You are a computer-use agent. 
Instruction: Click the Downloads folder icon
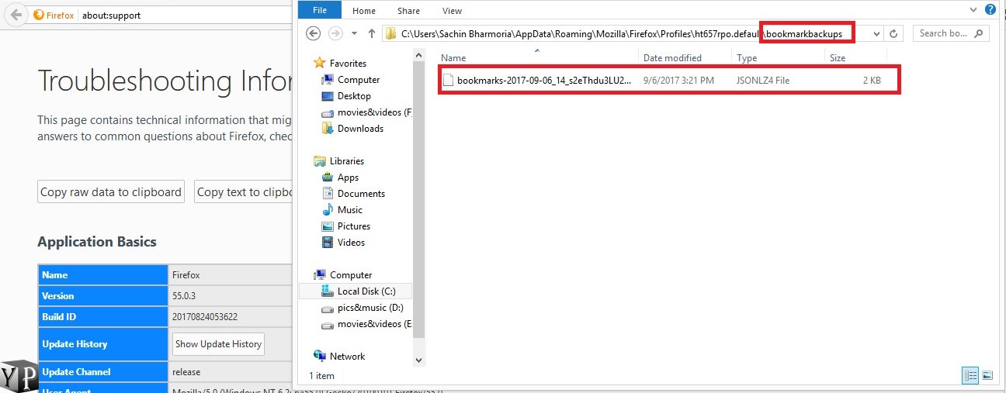tap(327, 129)
